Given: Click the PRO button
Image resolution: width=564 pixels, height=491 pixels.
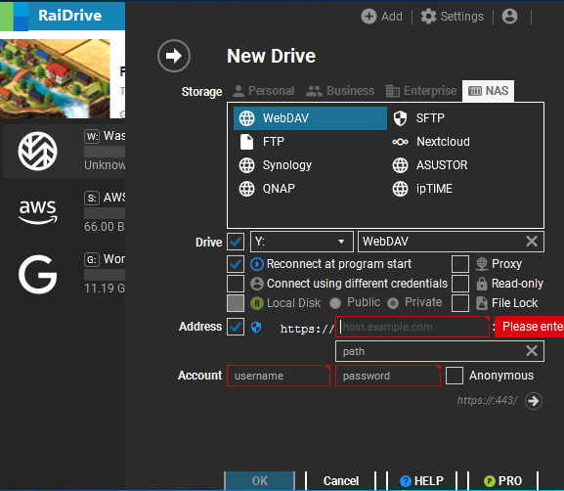Looking at the screenshot, I should 502,480.
